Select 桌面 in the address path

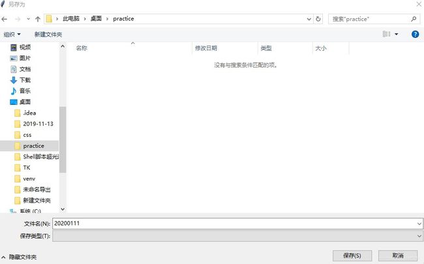point(96,19)
